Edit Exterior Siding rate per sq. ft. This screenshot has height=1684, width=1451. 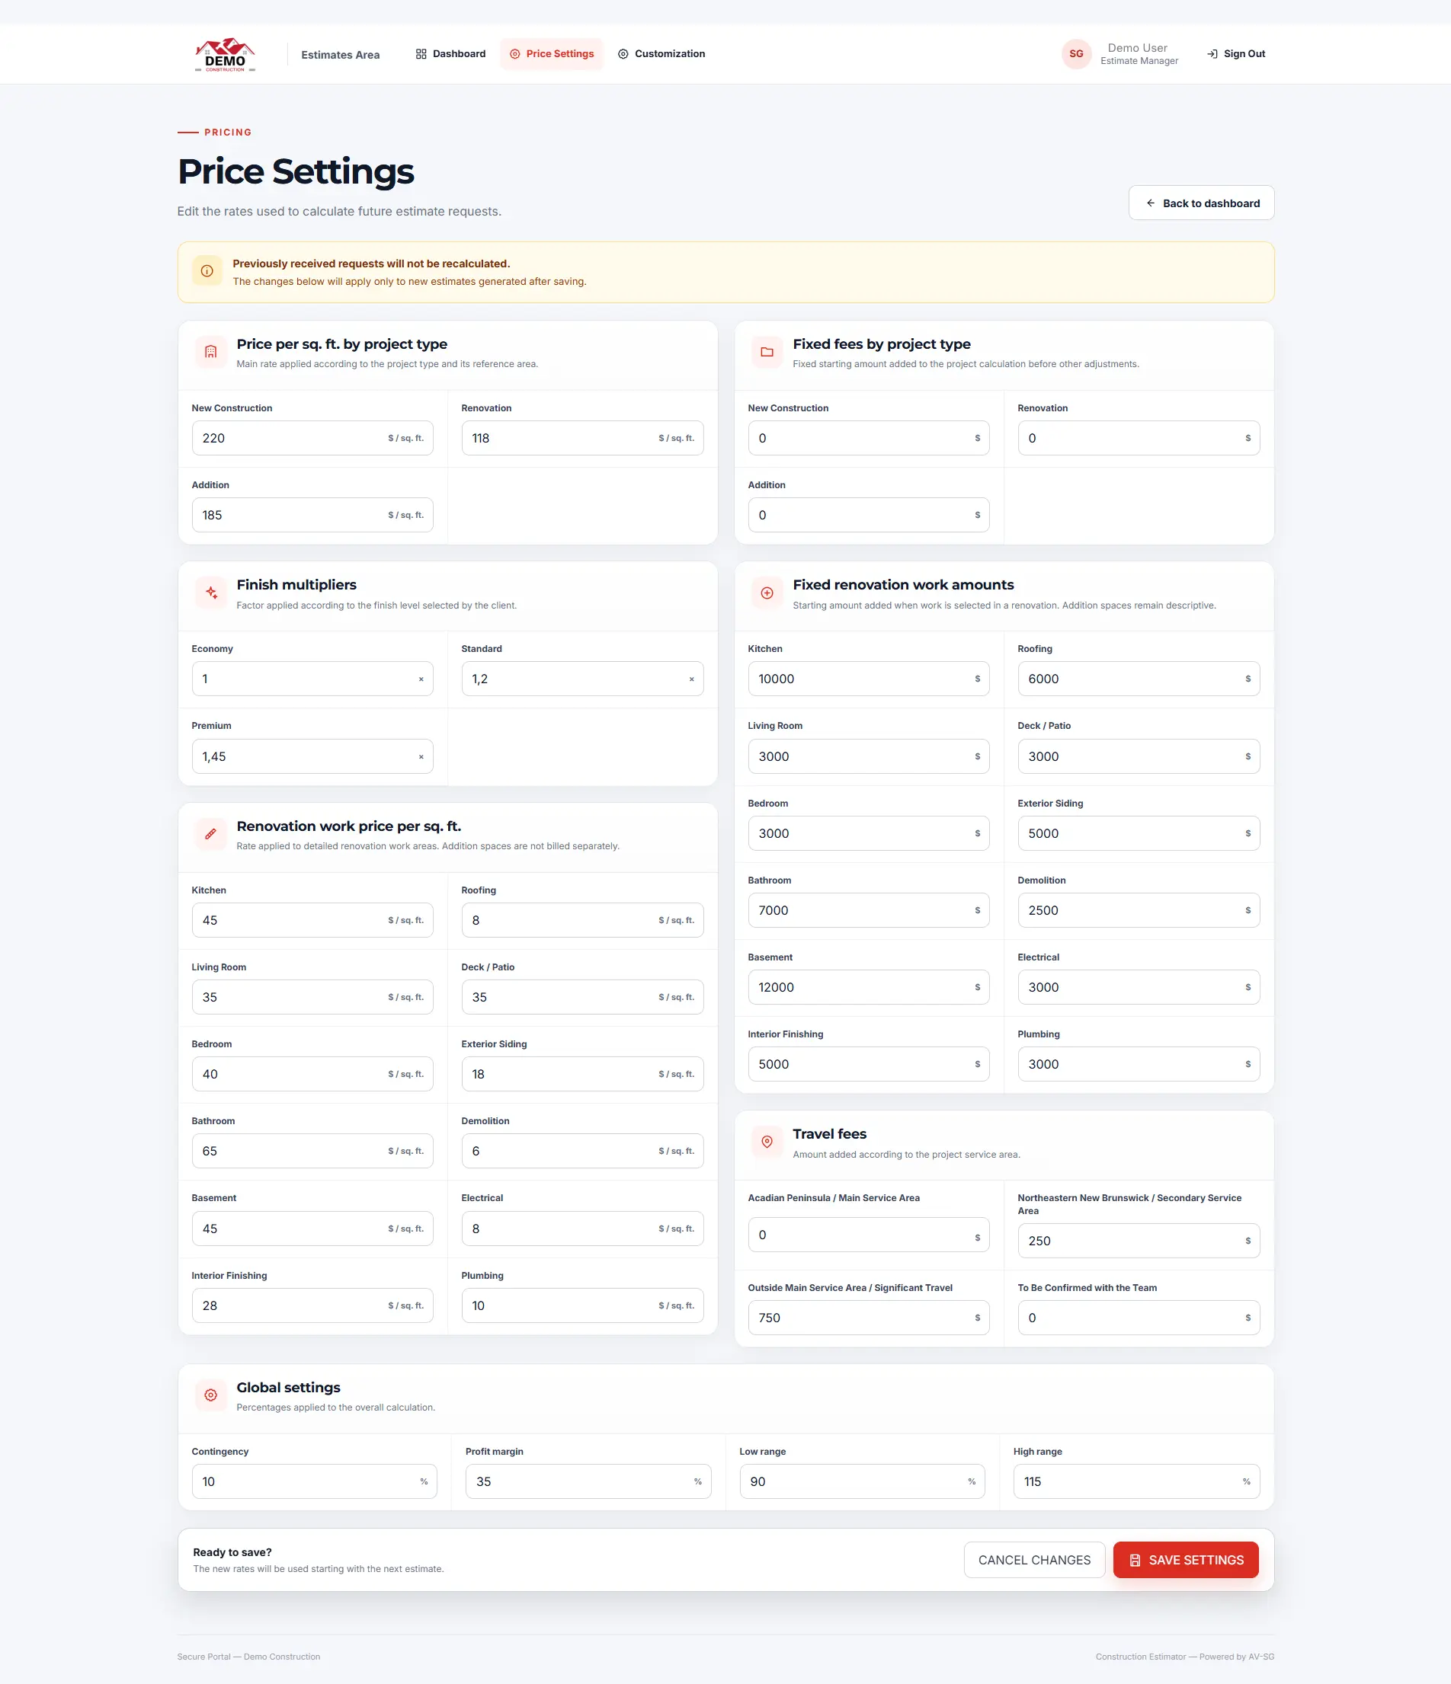[582, 1075]
